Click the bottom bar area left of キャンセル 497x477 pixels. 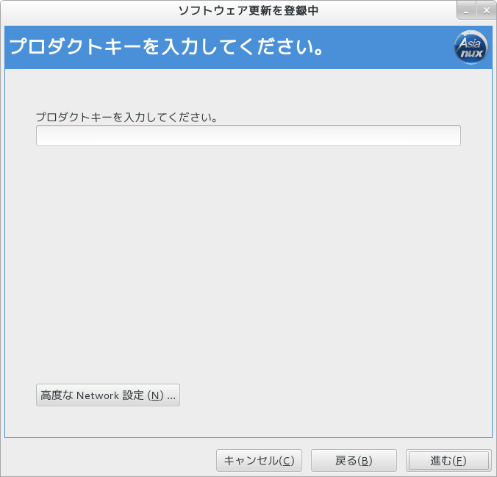(110, 461)
